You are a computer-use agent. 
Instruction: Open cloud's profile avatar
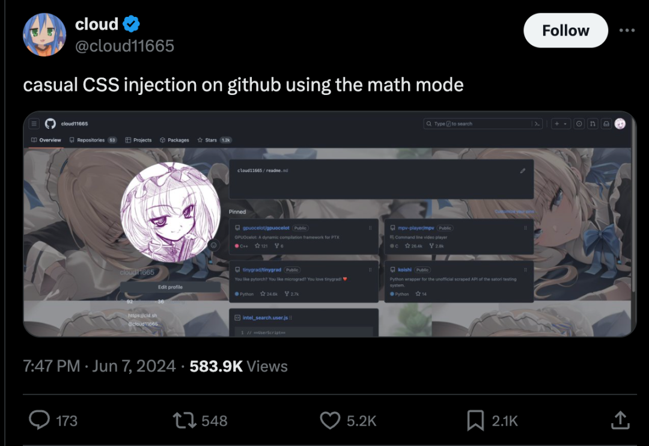[x=44, y=34]
